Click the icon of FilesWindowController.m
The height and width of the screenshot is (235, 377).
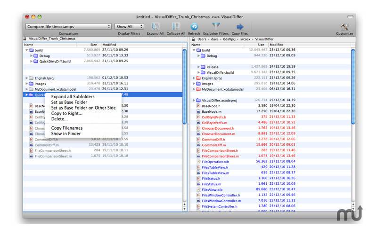198,201
